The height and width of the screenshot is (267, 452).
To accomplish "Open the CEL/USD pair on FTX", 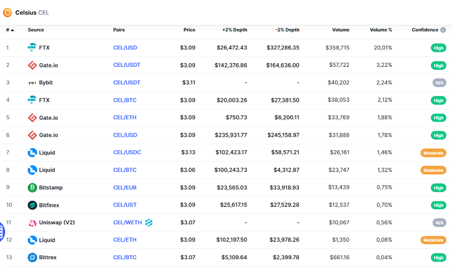I will pos(125,48).
